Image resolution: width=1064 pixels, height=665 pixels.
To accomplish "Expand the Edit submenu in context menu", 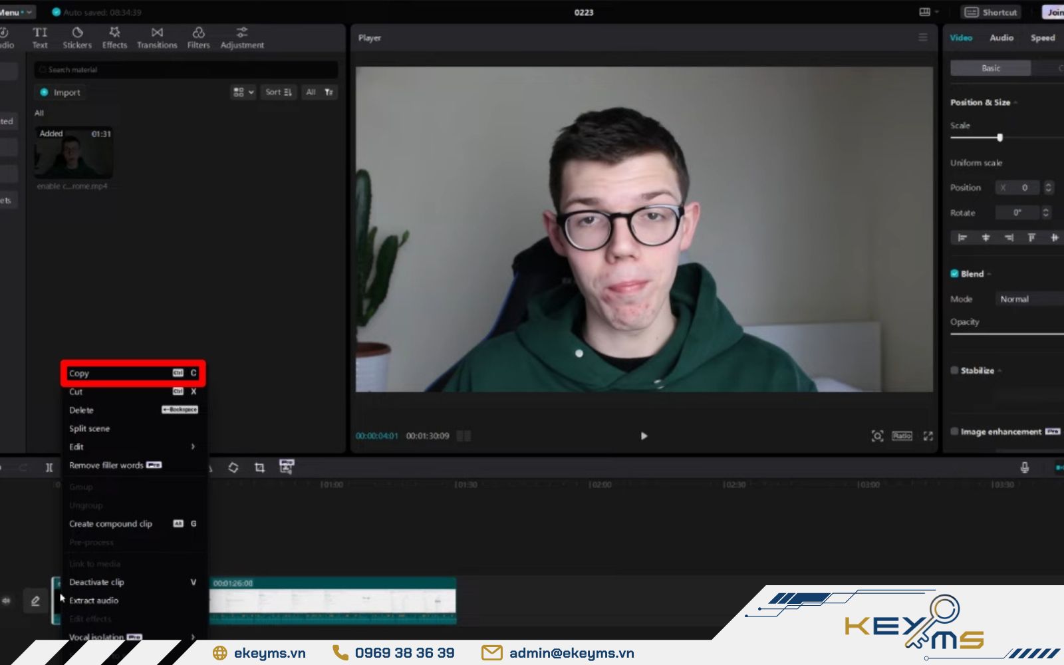I will pyautogui.click(x=132, y=447).
